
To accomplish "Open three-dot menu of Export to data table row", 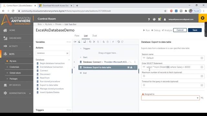I will (x=135, y=67).
